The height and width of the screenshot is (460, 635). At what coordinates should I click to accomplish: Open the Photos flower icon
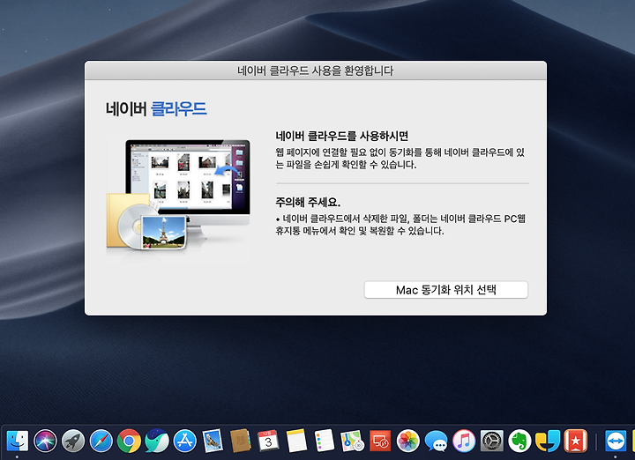point(407,441)
